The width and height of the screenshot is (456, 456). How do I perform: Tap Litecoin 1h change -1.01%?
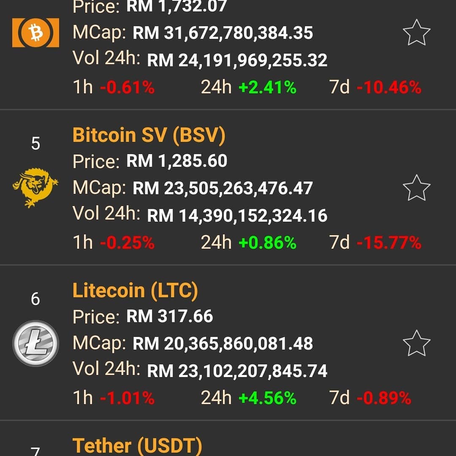[127, 398]
